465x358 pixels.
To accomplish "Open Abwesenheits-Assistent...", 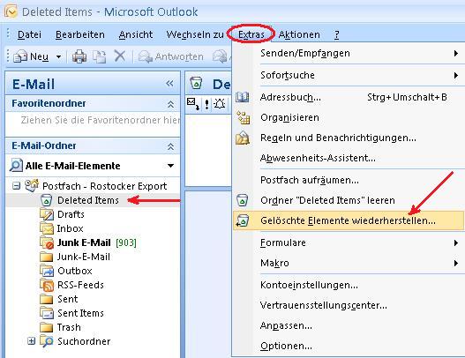I will coord(348,158).
